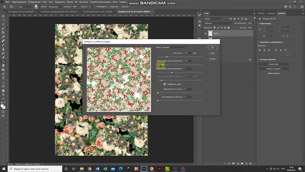Toggle the Смеж.пикс checkbox in options bar

(109, 7)
